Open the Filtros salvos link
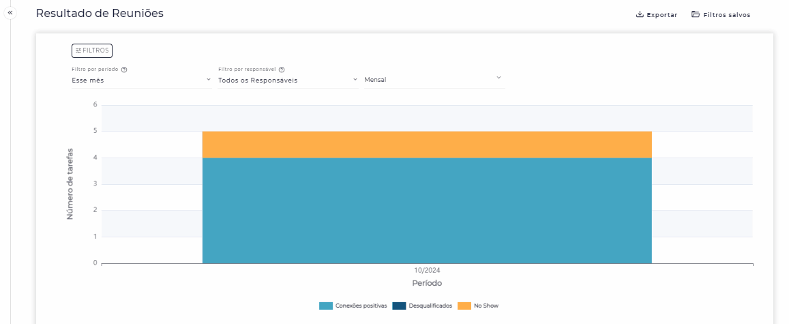This screenshot has width=789, height=324. tap(728, 14)
